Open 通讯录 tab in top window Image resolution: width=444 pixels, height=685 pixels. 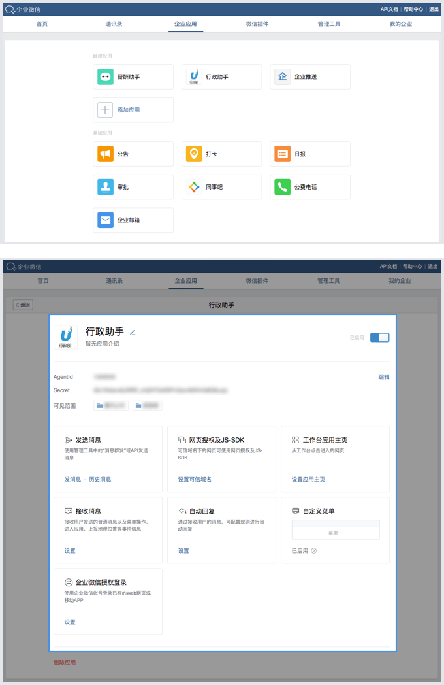pos(114,24)
